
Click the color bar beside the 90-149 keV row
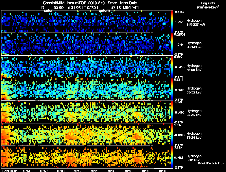point(172,44)
